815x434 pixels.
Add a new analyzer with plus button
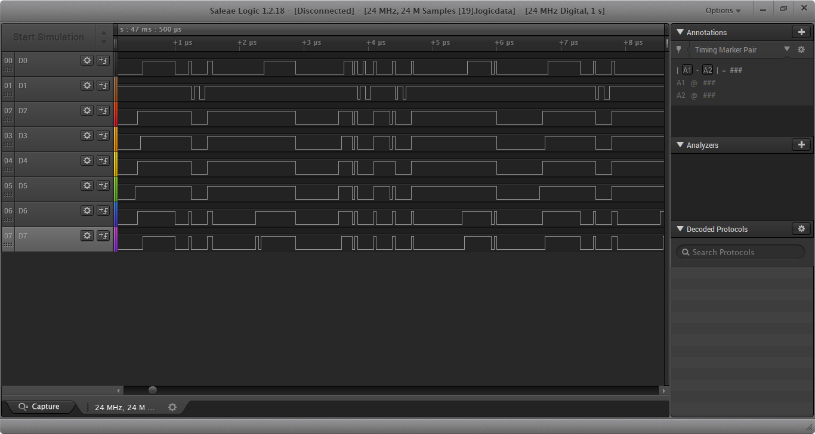coord(801,145)
